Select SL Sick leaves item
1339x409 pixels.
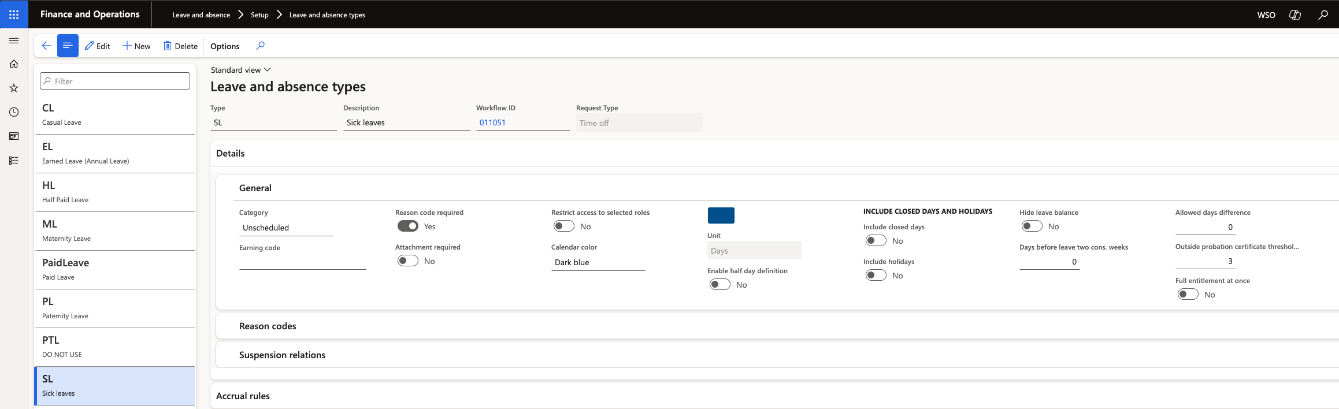[x=115, y=386]
